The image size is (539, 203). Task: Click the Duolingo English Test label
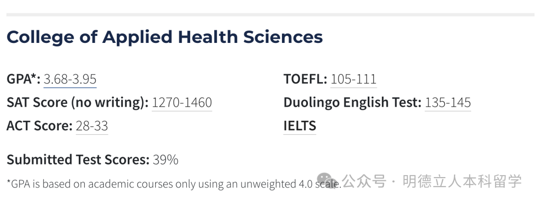(x=352, y=103)
